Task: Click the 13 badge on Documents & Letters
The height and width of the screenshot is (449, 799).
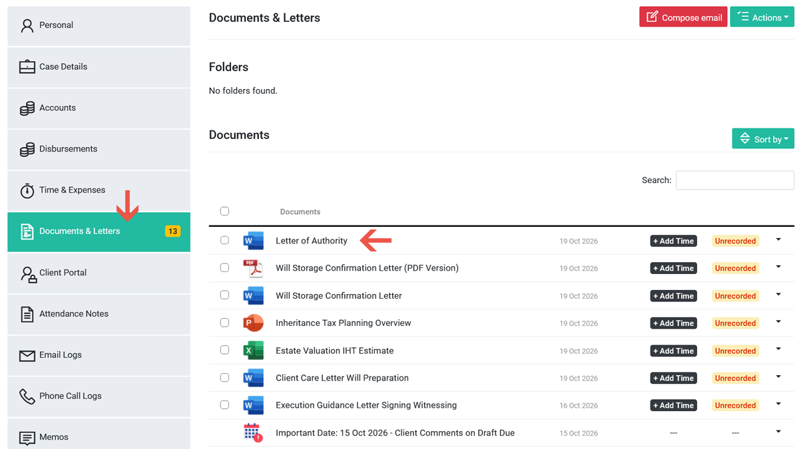Action: pos(172,231)
